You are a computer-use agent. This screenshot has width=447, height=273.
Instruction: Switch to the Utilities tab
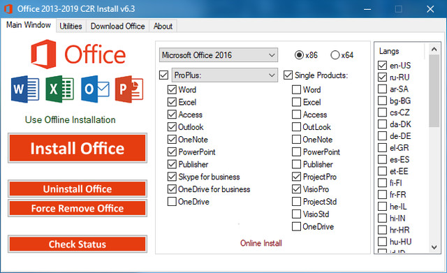coord(71,27)
